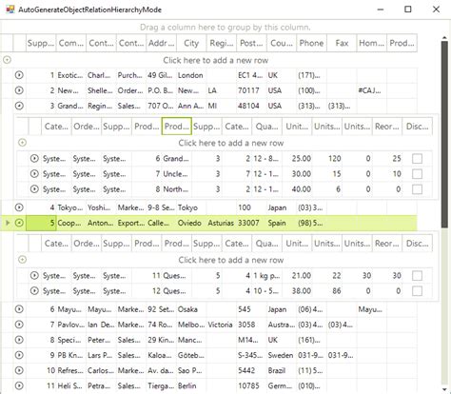Toggle Discontinued checkbox for product 12
Screen dimensions: 451x394
(x=417, y=290)
